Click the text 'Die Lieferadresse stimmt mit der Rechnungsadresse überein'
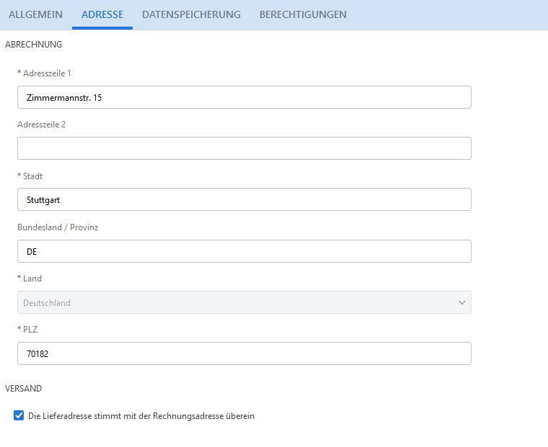 click(x=141, y=415)
